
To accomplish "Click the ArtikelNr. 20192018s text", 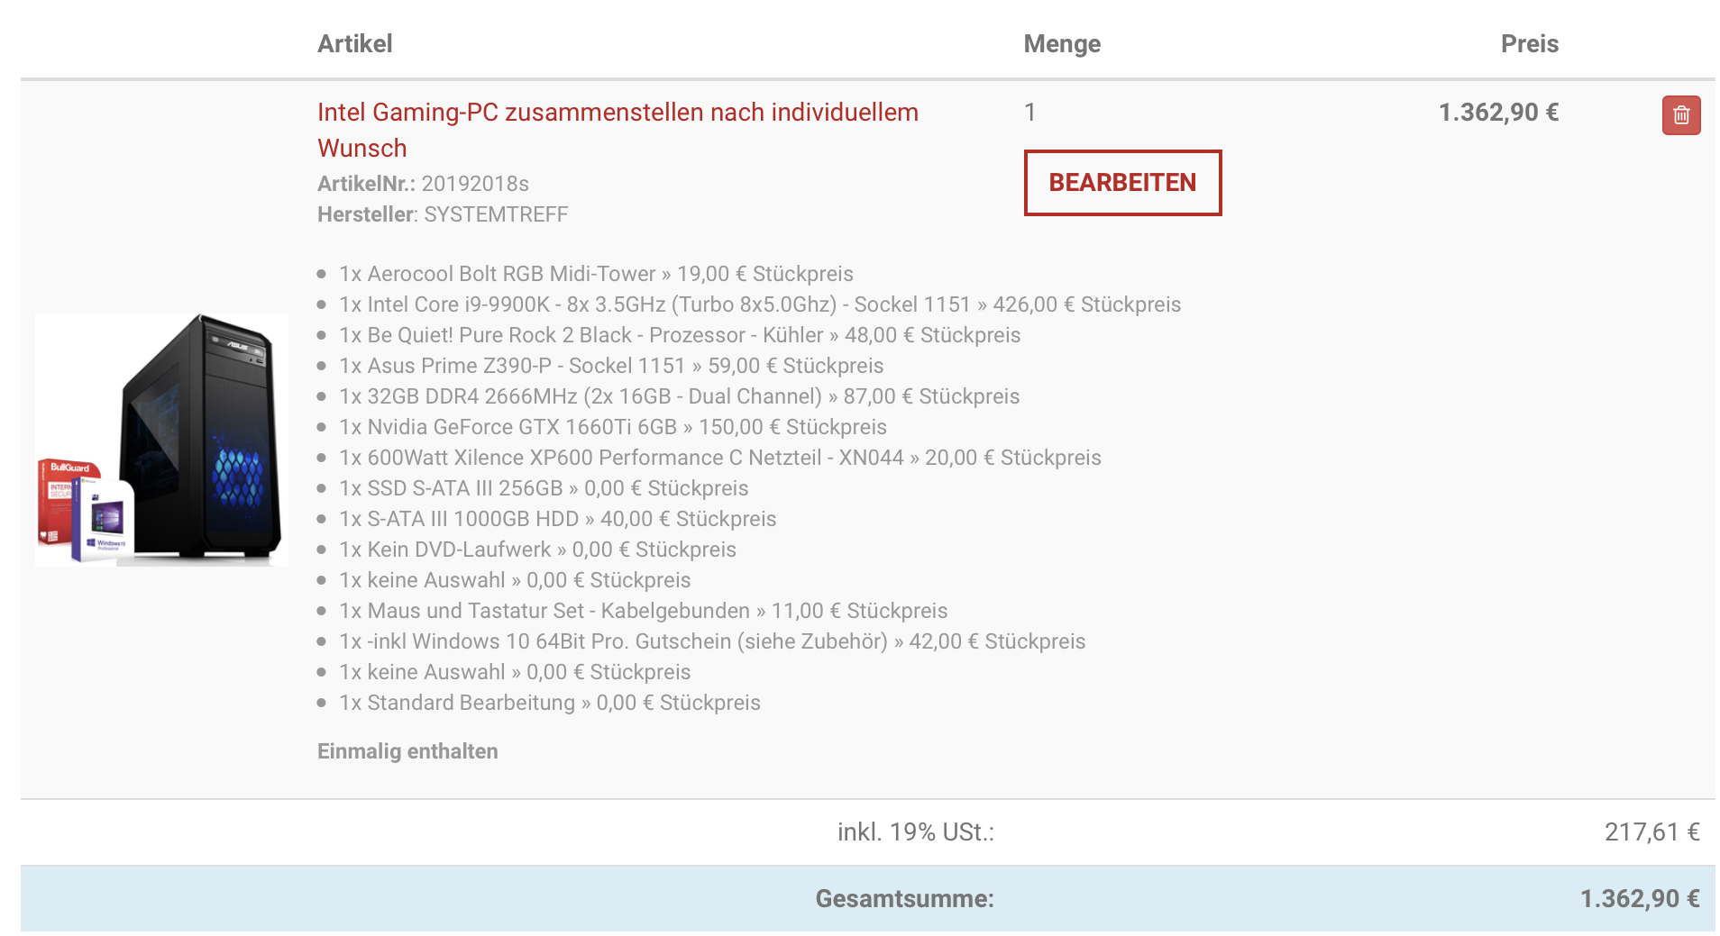I will [x=423, y=184].
